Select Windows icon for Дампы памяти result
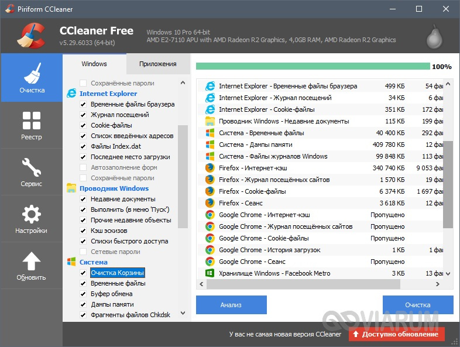The image size is (460, 347). click(210, 145)
